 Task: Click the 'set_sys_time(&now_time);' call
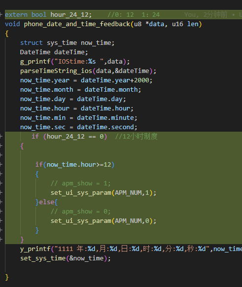[66, 258]
